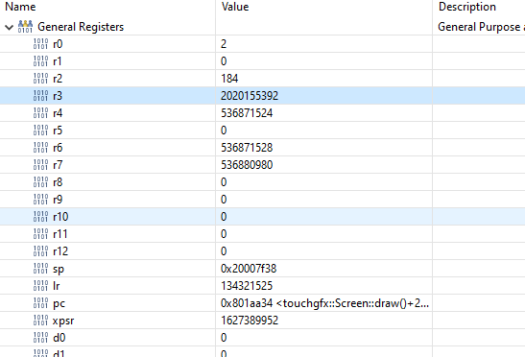Screen dimensions: 525x357
Task: Select the xpsr register name
Action: pos(63,321)
